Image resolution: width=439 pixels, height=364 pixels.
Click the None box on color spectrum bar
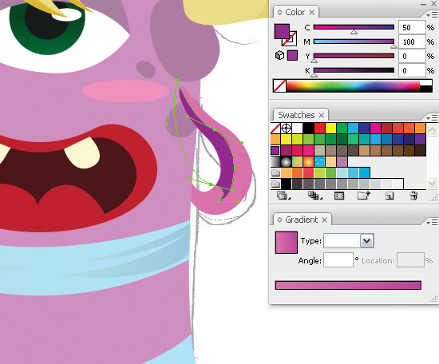(279, 85)
